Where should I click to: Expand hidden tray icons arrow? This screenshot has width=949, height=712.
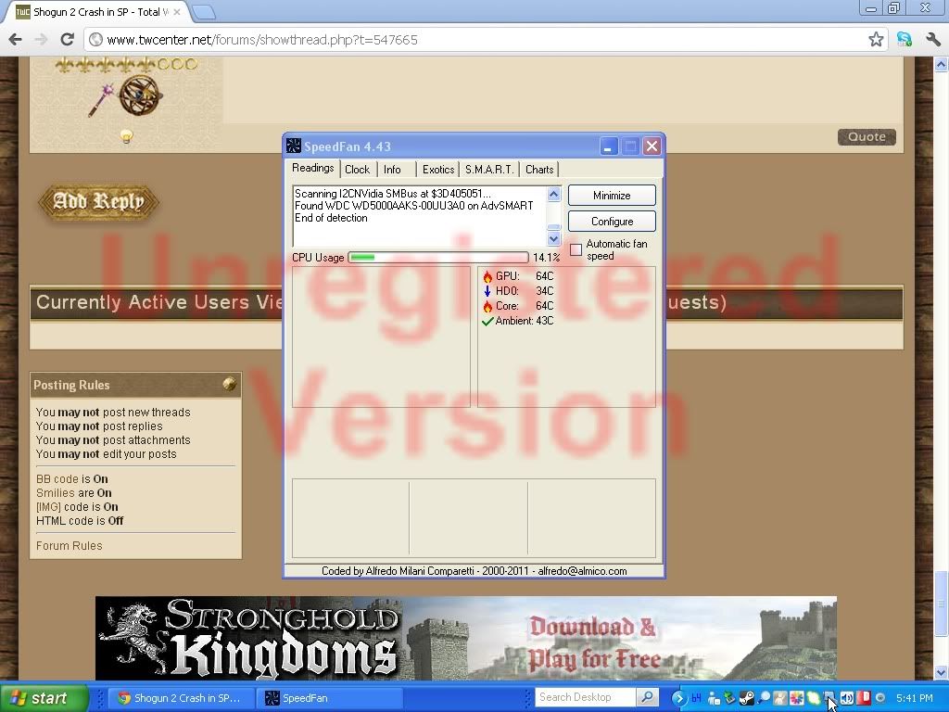click(678, 698)
